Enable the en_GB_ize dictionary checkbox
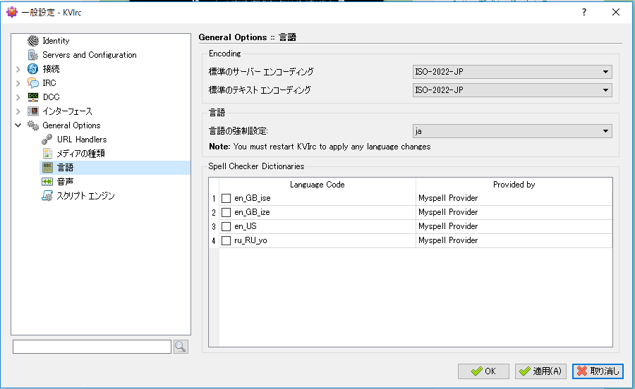635x389 pixels. (x=226, y=212)
